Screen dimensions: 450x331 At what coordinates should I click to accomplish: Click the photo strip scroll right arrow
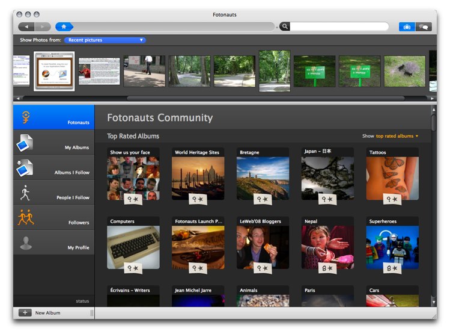click(x=432, y=98)
